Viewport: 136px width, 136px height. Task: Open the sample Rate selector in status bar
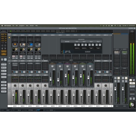point(19,110)
